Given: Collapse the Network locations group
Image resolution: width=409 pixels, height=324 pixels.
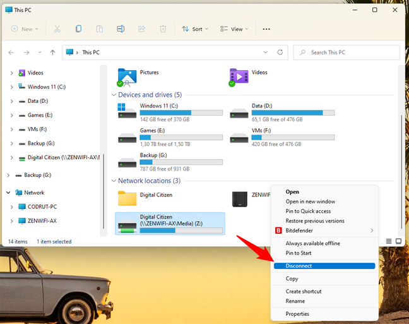Looking at the screenshot, I should 114,181.
